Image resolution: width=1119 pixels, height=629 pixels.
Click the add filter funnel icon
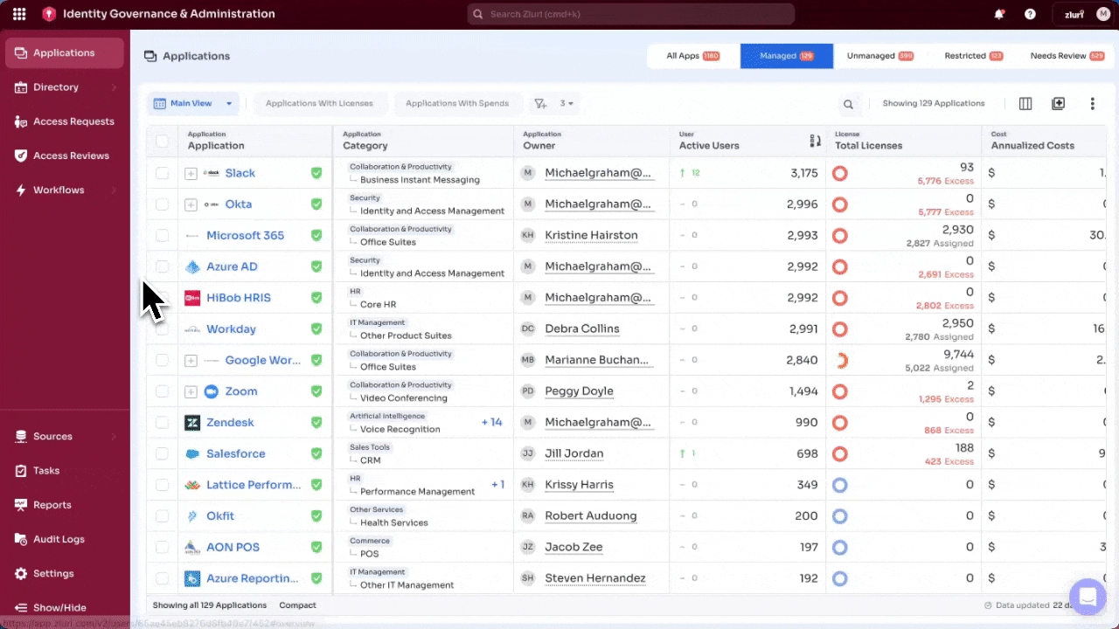pos(540,104)
